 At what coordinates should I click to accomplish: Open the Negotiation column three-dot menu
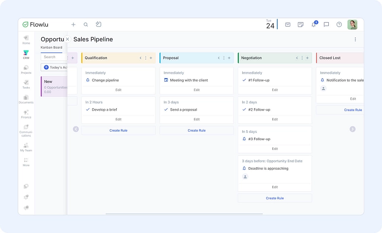click(302, 58)
